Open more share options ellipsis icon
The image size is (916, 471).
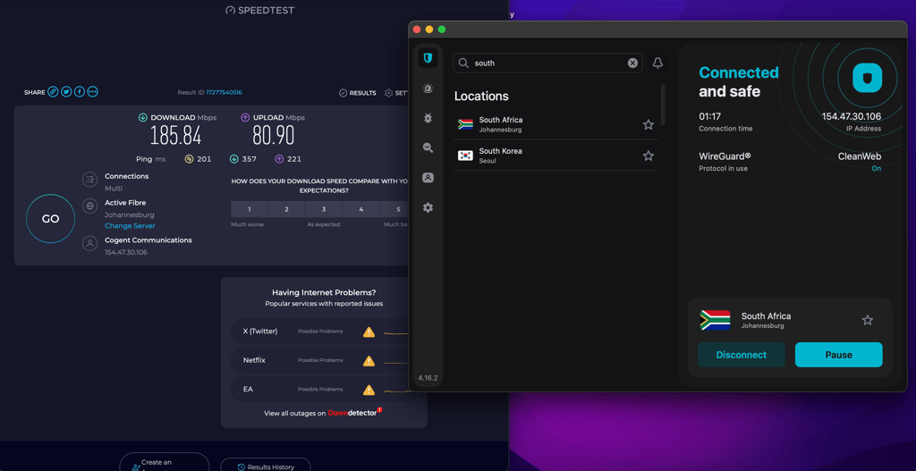coord(92,92)
